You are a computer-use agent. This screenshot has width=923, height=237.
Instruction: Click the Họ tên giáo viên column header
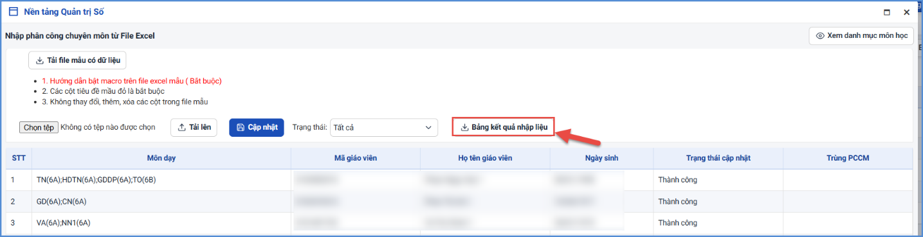[x=485, y=158]
